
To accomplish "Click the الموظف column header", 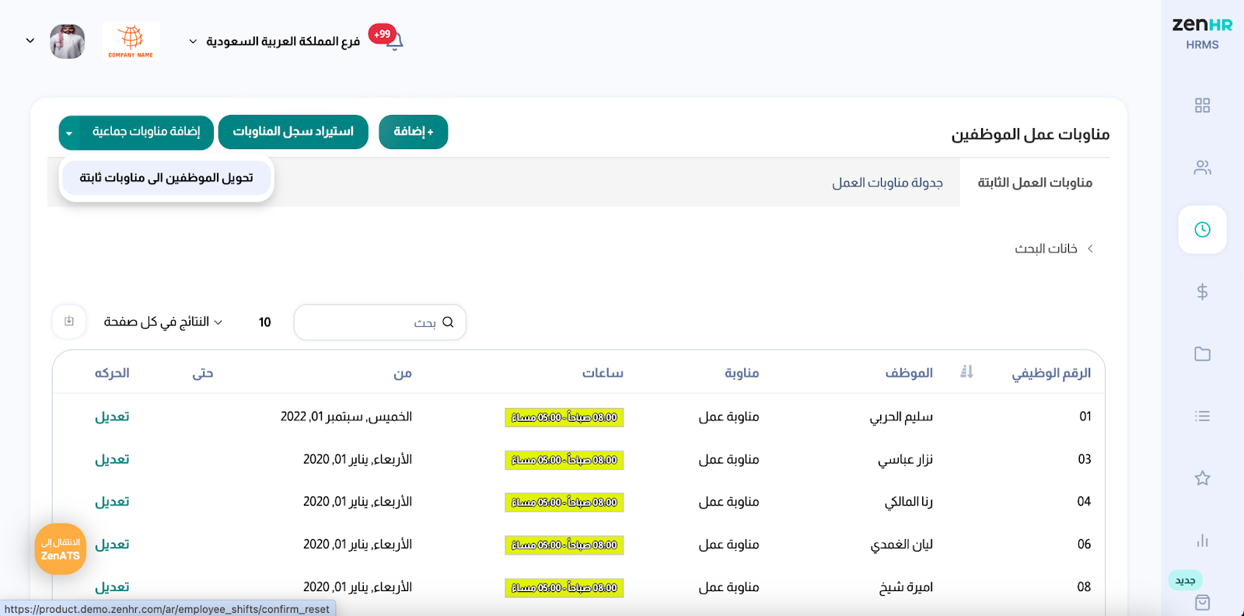I will 909,373.
